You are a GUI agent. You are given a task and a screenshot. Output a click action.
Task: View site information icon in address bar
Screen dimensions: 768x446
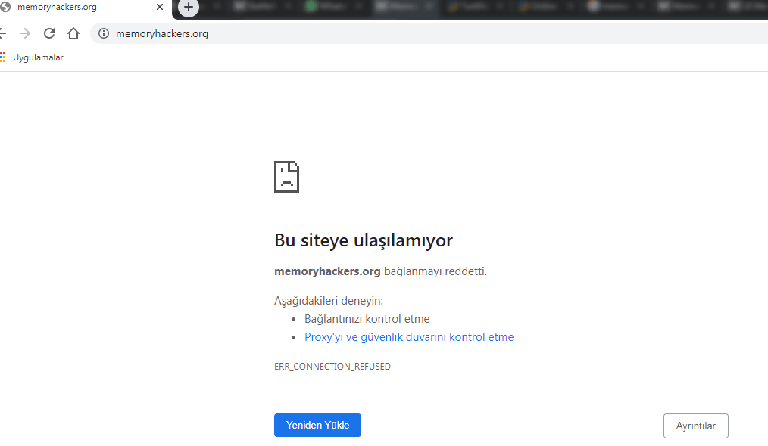(x=104, y=33)
